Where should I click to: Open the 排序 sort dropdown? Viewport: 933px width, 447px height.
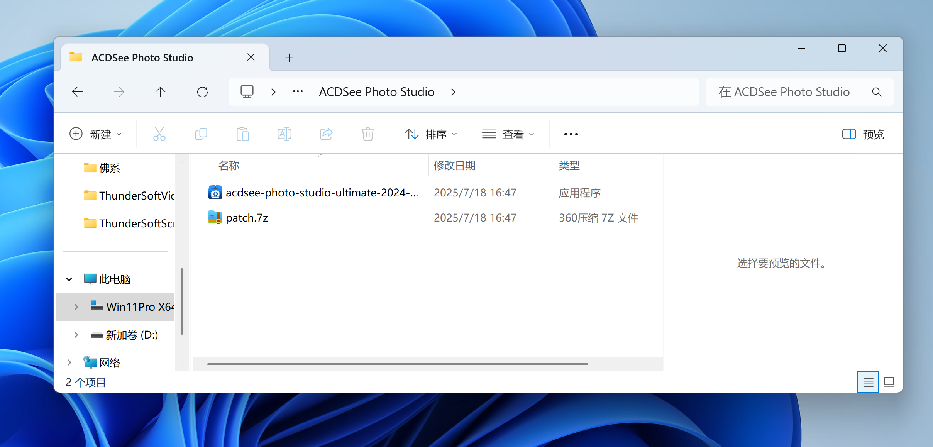coord(431,134)
